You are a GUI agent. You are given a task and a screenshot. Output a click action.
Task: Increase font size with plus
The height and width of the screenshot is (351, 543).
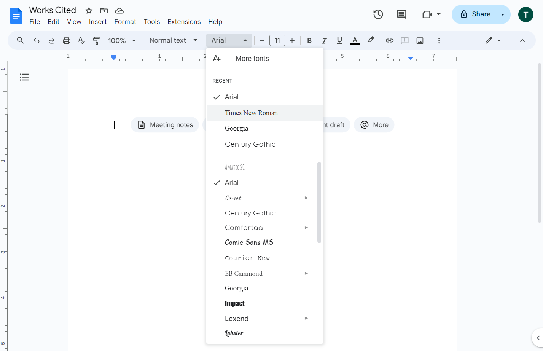pos(292,40)
